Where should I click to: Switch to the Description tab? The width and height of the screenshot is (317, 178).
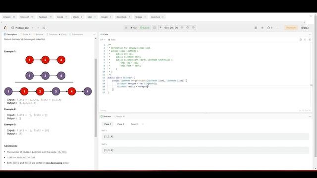pos(10,35)
